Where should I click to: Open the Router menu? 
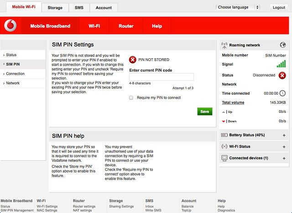click(x=126, y=26)
